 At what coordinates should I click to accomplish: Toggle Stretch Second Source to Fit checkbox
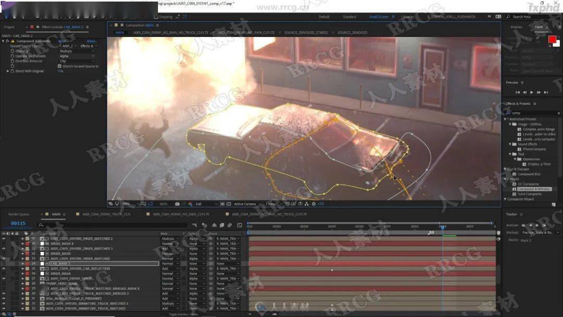[59, 66]
